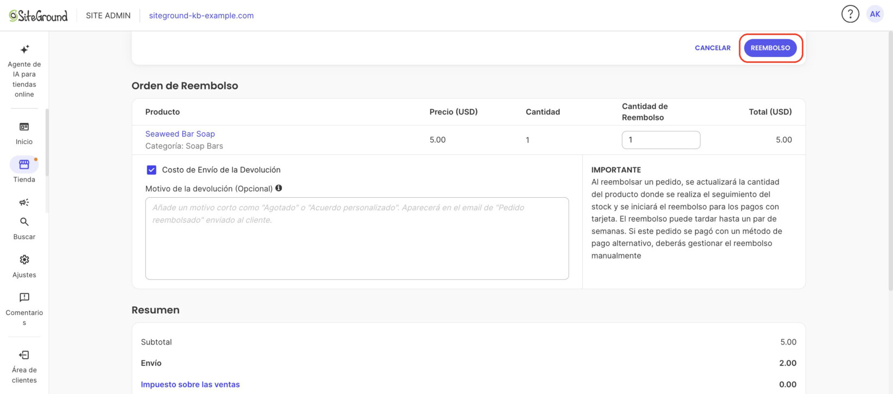The width and height of the screenshot is (893, 394).
Task: Show info tooltip for Motivo de la devolución
Action: click(x=279, y=188)
